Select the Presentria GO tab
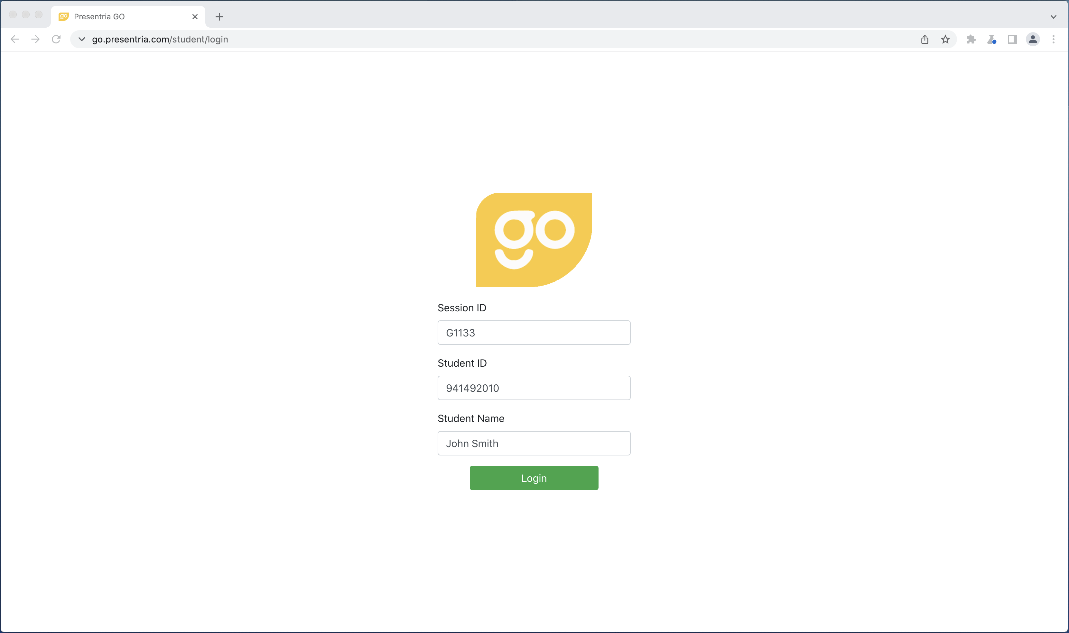Screen dimensions: 1069x633 click(128, 17)
